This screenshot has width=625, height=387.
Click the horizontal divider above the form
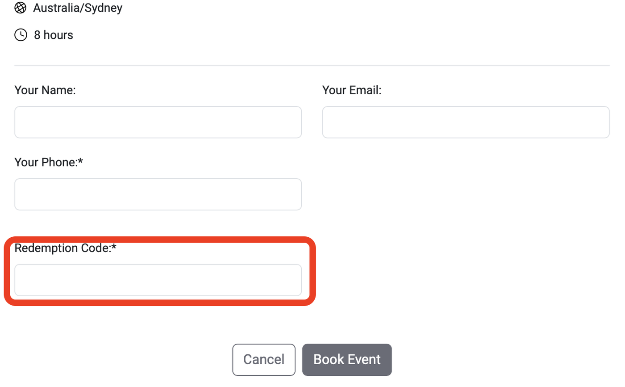point(312,66)
